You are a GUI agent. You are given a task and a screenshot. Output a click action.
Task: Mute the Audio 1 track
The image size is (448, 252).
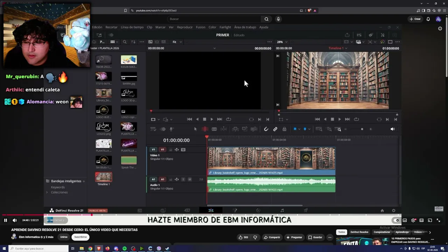click(190, 180)
